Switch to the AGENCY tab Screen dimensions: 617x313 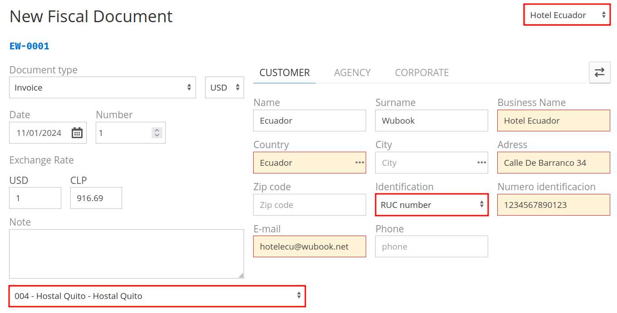(x=353, y=72)
